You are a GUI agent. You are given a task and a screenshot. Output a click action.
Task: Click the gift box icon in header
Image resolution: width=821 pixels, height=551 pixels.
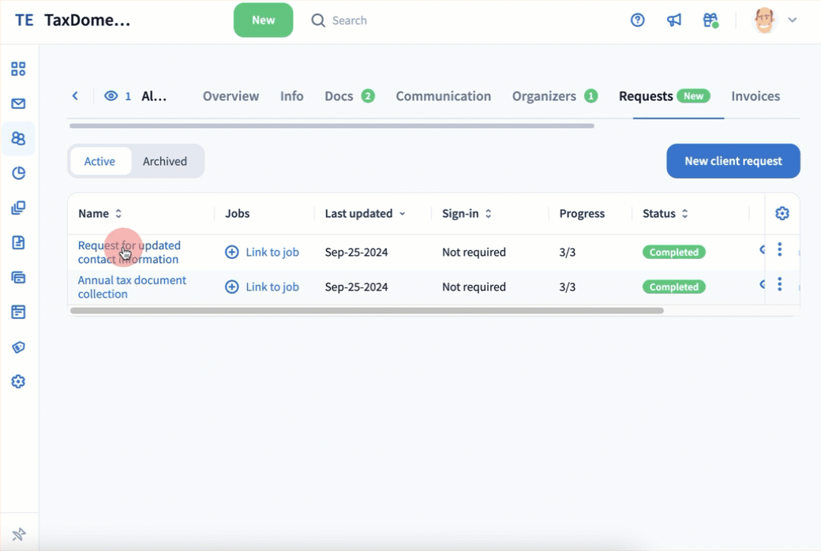click(x=710, y=21)
